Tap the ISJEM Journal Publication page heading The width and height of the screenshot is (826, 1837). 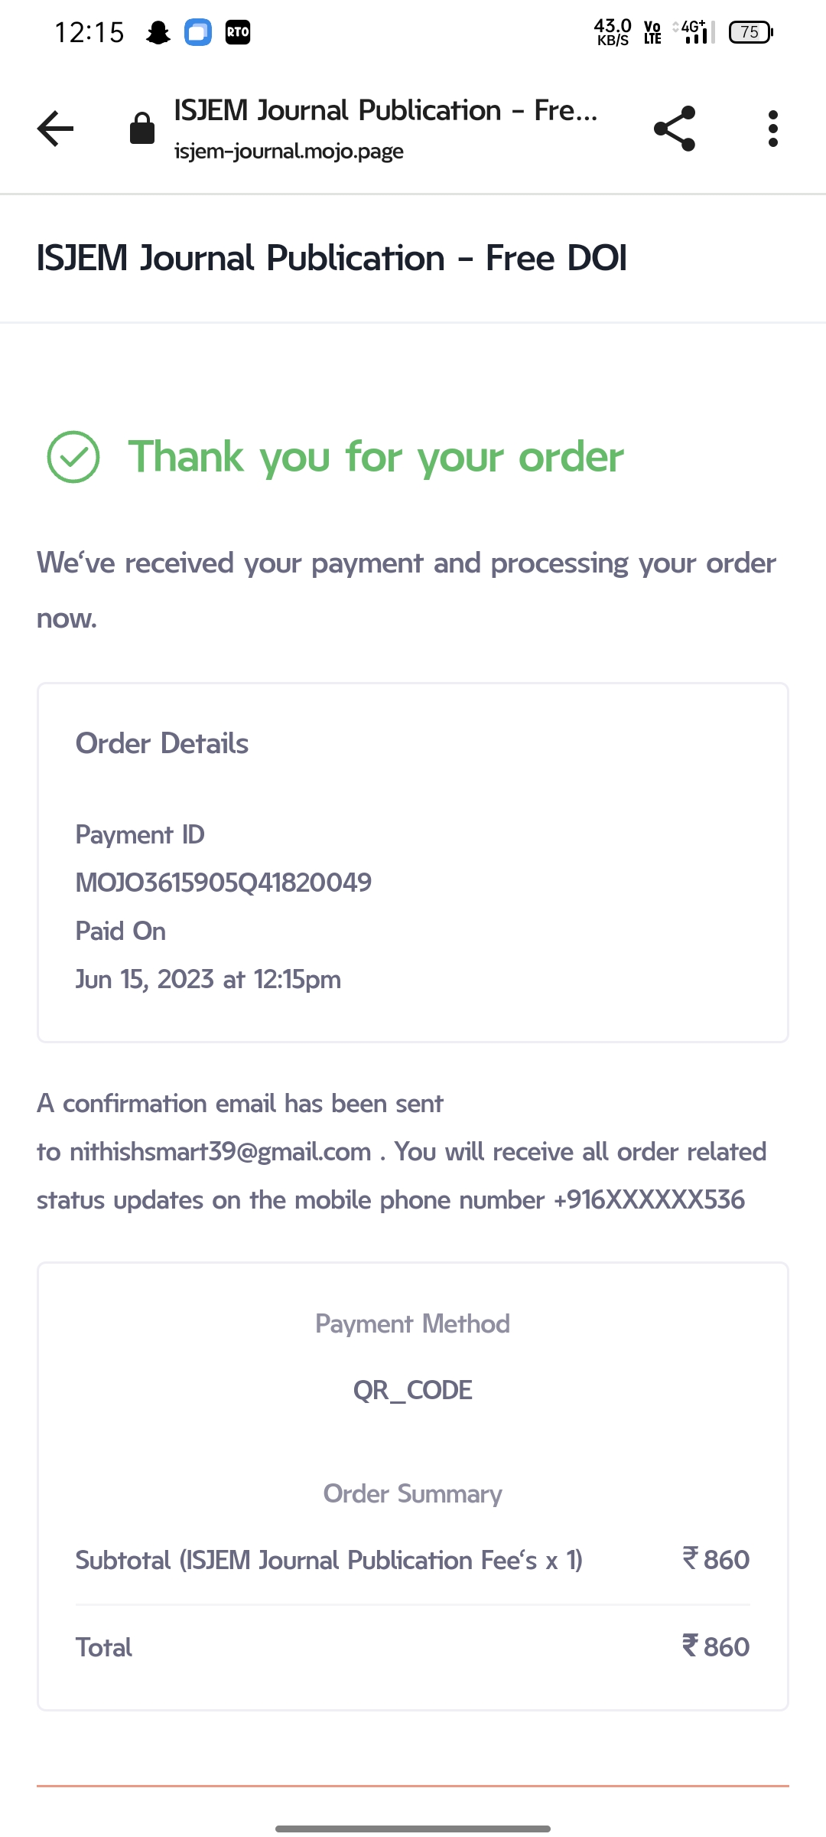tap(332, 258)
